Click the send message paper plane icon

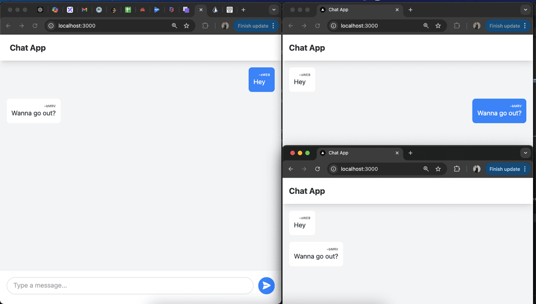(267, 286)
